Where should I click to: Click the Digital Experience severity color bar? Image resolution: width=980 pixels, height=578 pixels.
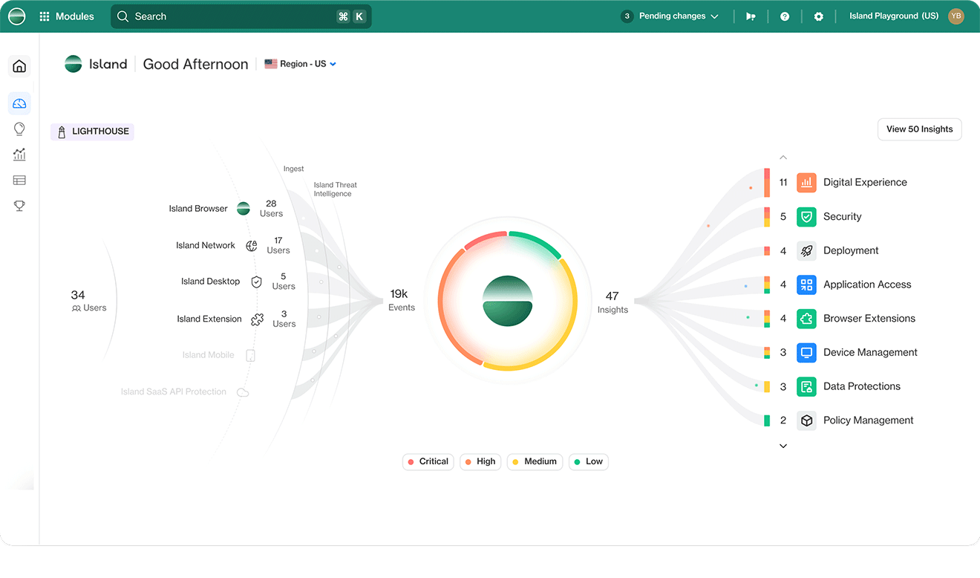pos(767,183)
